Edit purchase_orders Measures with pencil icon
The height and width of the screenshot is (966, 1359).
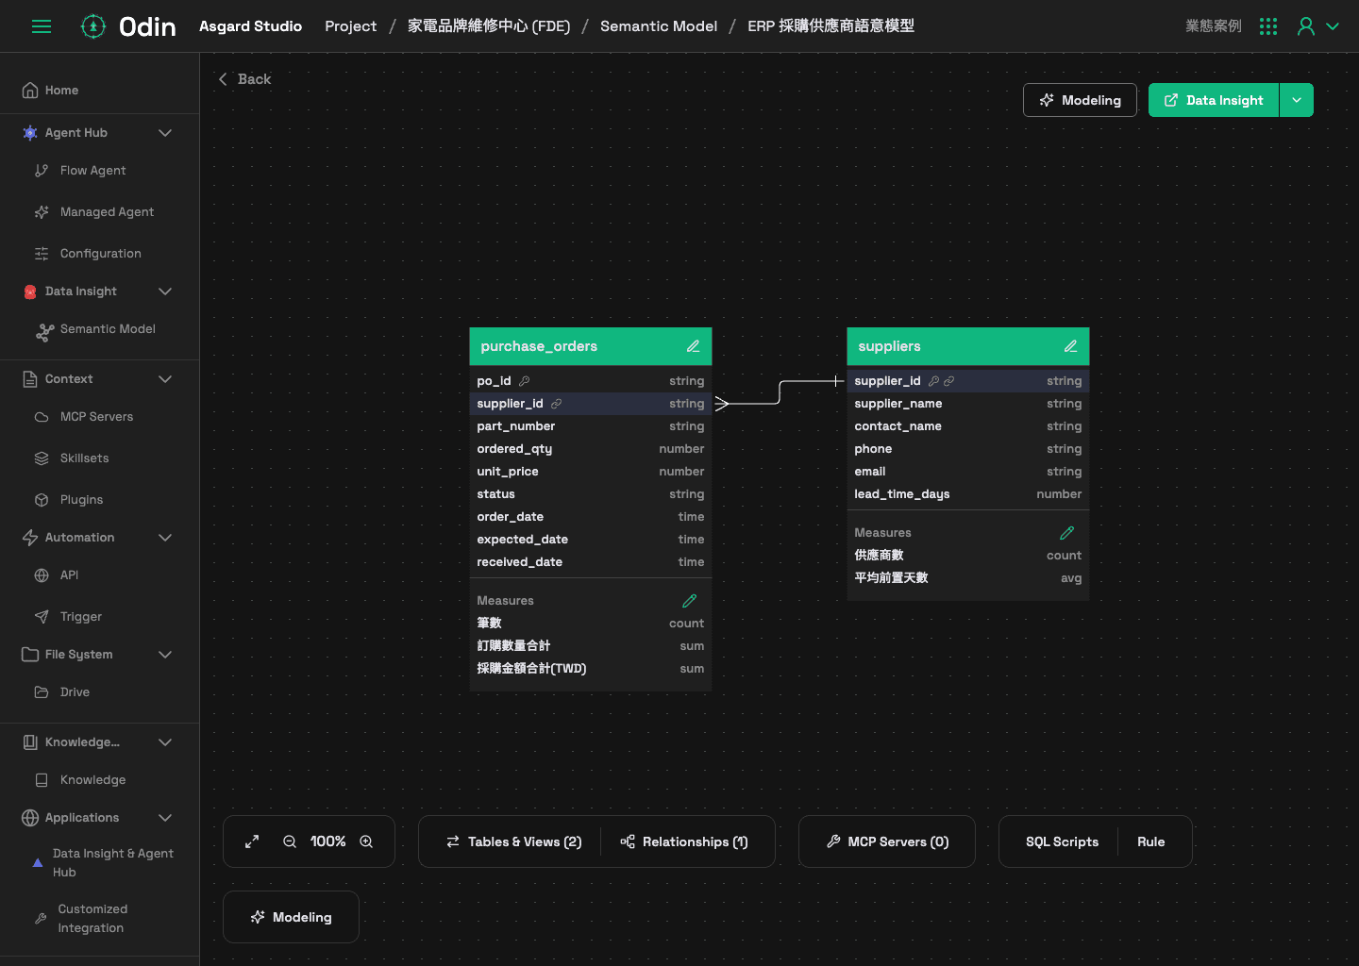point(690,601)
